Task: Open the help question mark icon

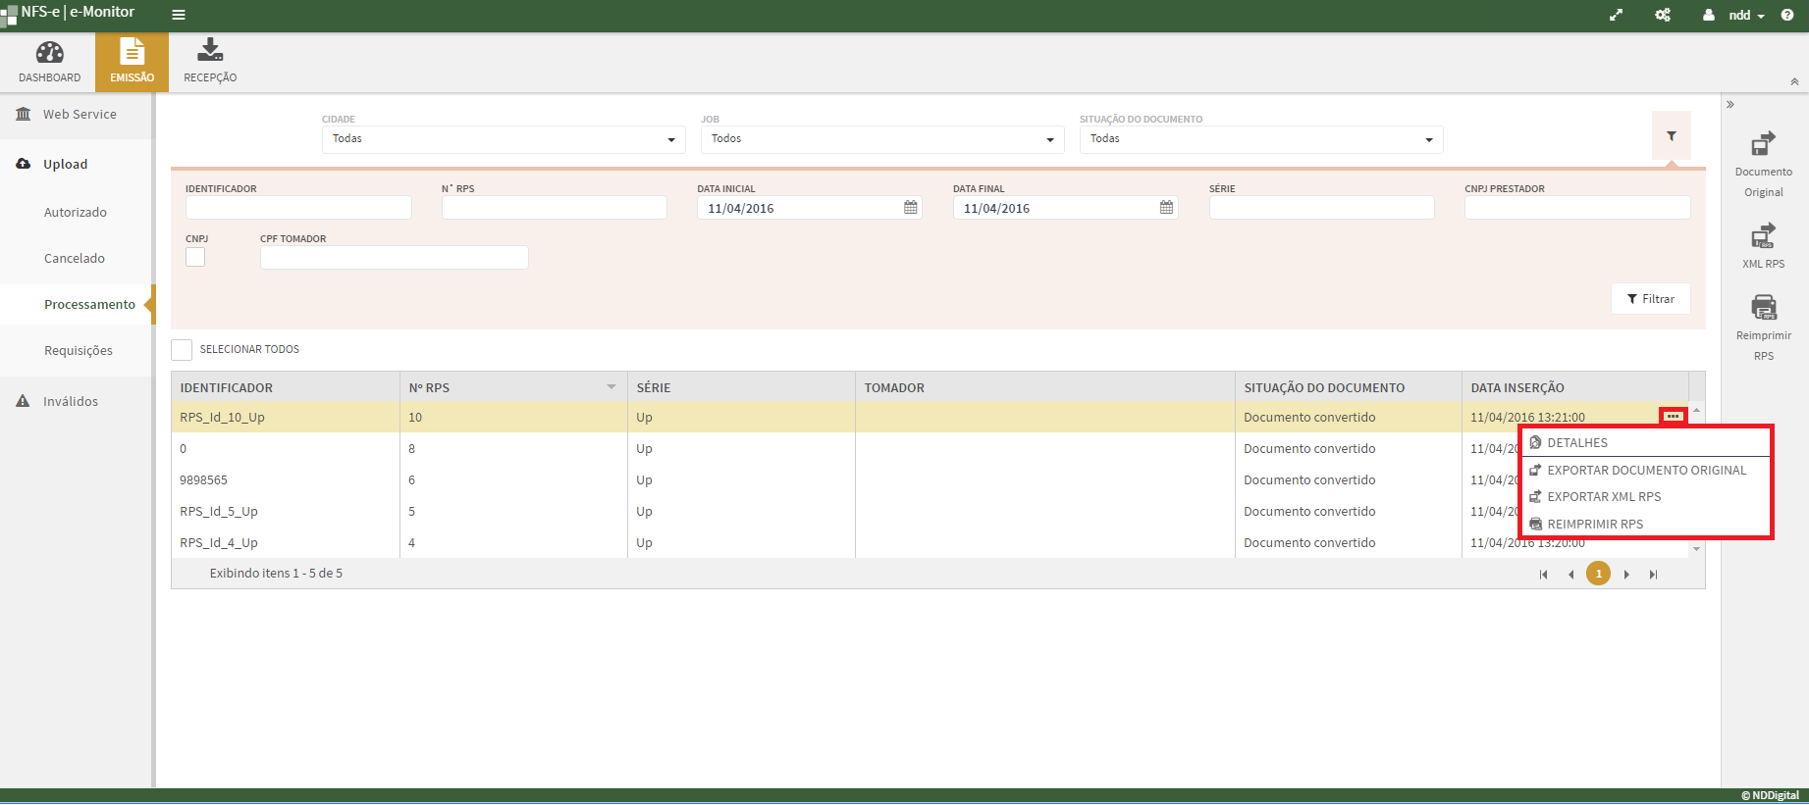Action: [1787, 15]
